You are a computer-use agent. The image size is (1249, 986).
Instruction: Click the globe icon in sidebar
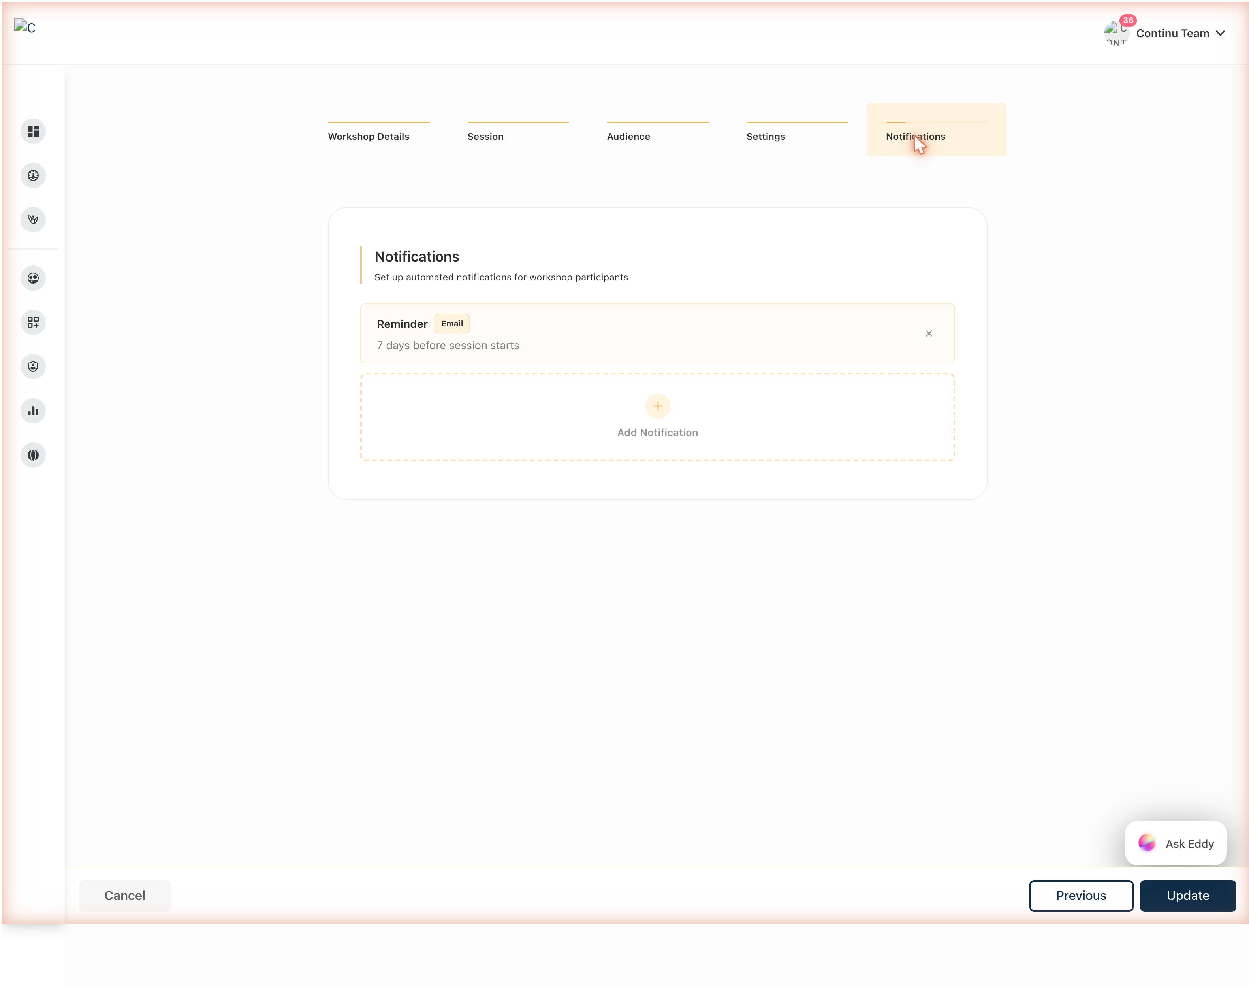(x=33, y=455)
